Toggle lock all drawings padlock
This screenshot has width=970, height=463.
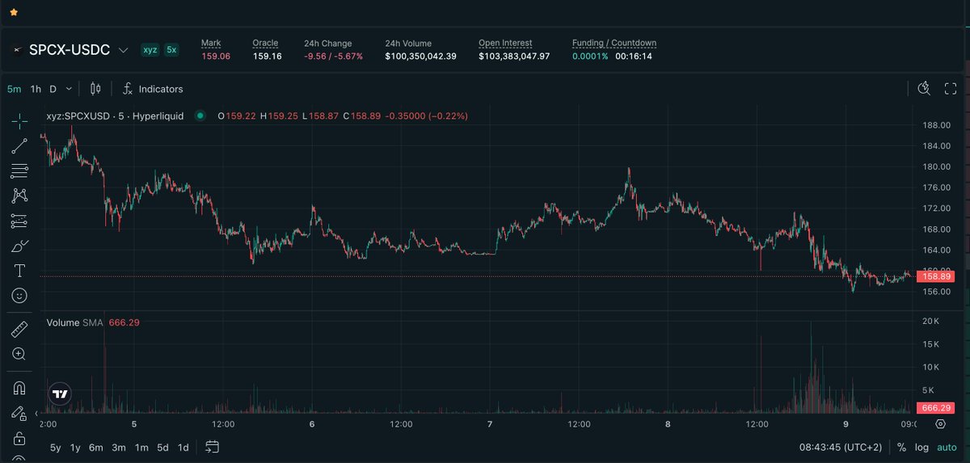click(x=19, y=438)
